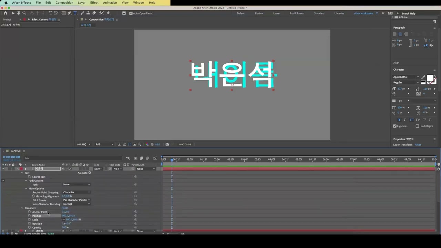Select the Rectangle shape tool

(64, 13)
